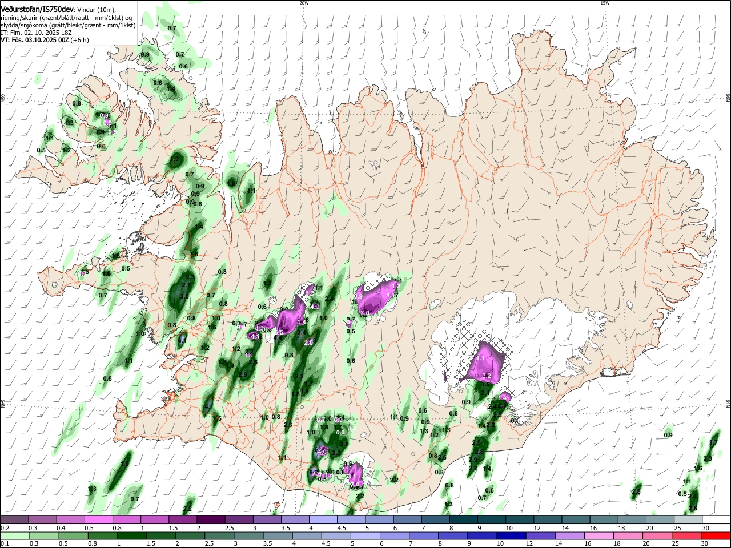Pick the darkest green swatch between 1 and 1.5

click(x=131, y=536)
